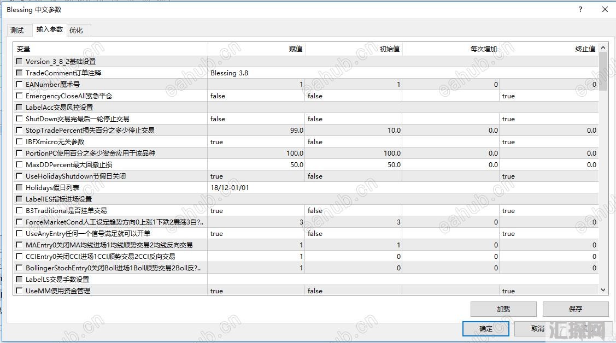This screenshot has height=343, width=616.
Task: Check the MaxDDPercent row checkbox
Action: [19, 165]
